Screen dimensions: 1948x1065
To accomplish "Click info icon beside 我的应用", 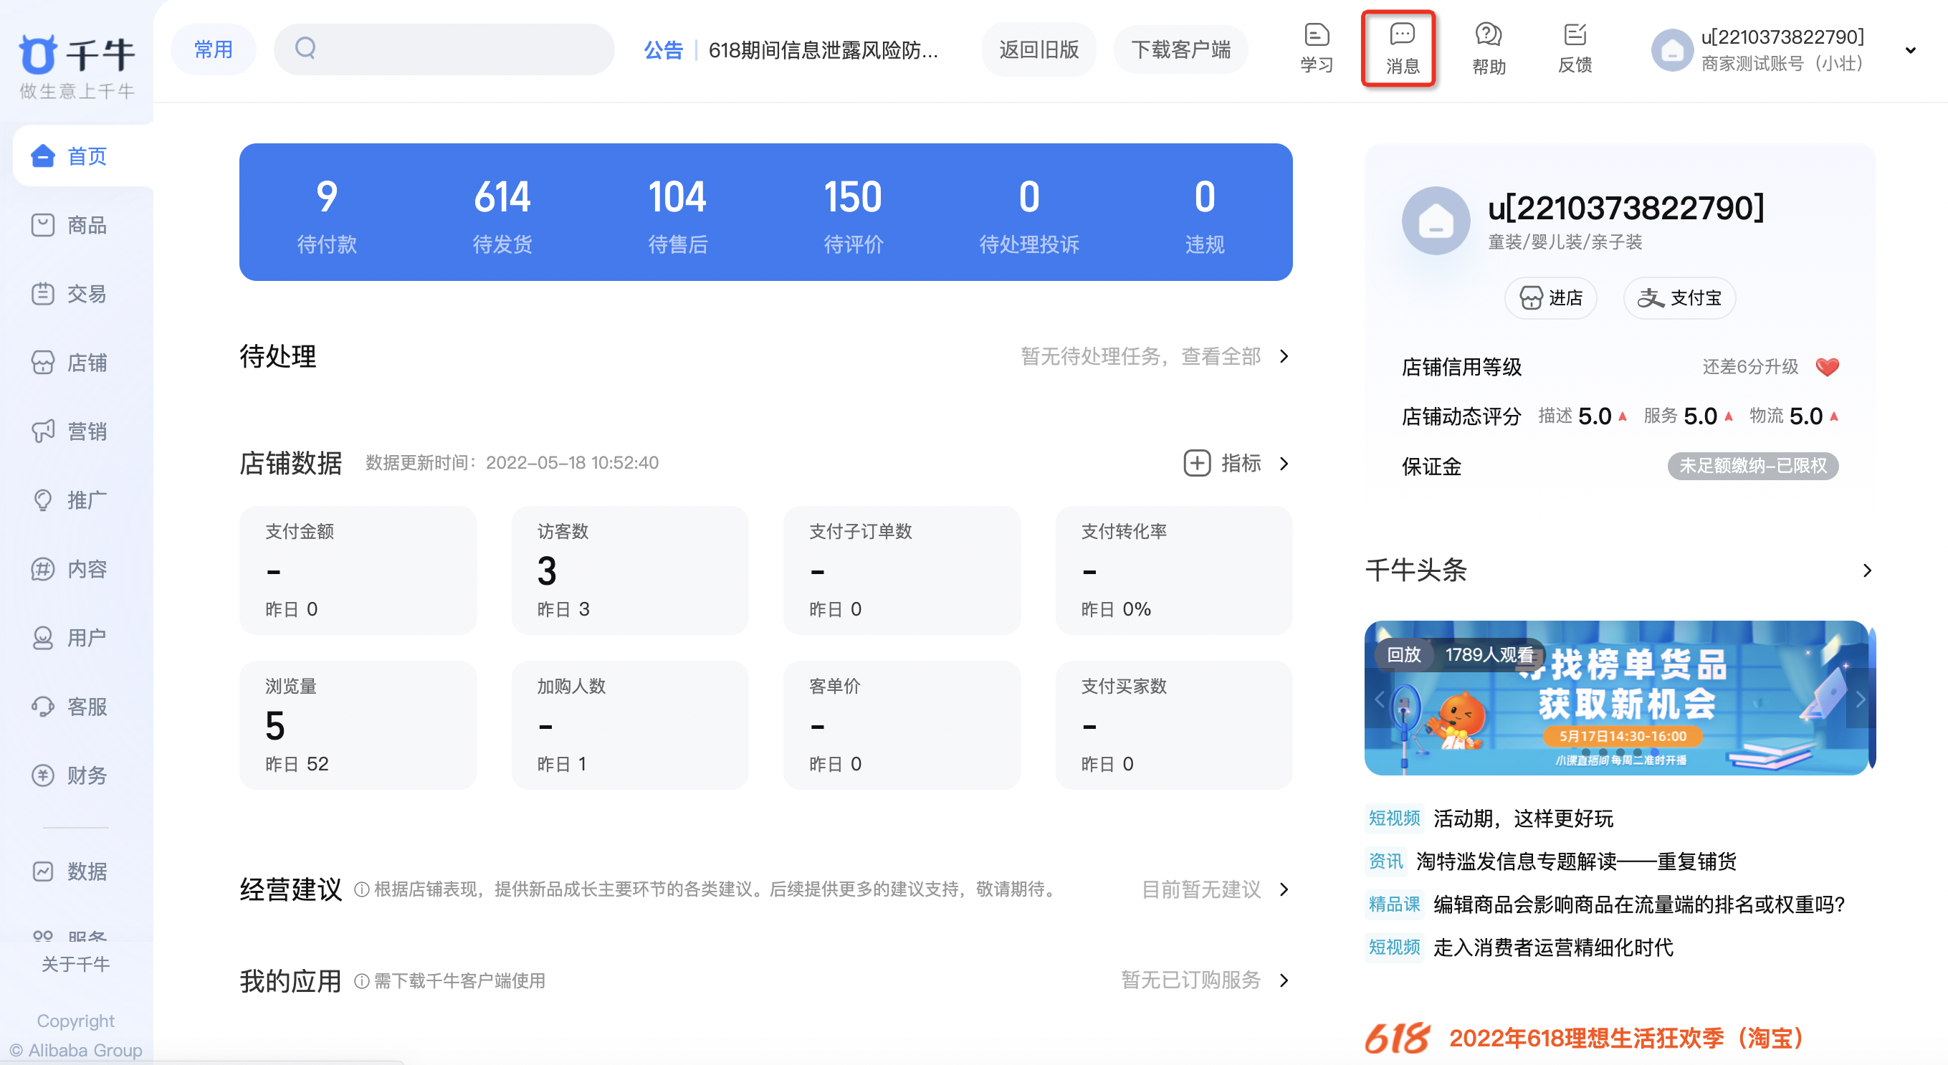I will (361, 982).
